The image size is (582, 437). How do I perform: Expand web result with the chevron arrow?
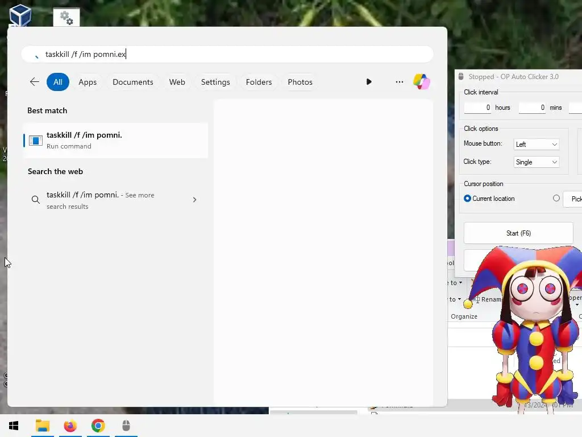(x=194, y=200)
